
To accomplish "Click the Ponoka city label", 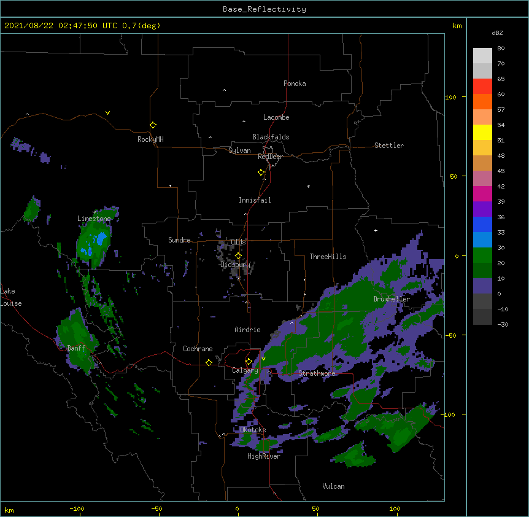I will tap(295, 84).
